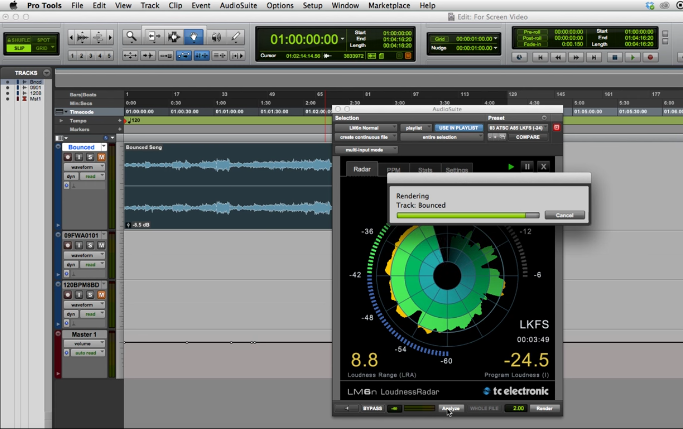Enable Slip edit mode

click(19, 48)
